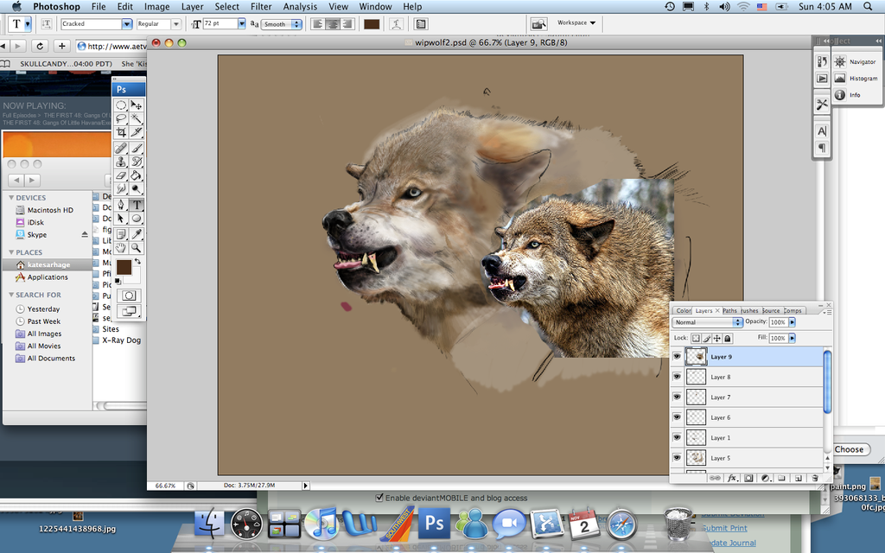Image resolution: width=885 pixels, height=553 pixels.
Task: Activate the Crop tool
Action: 121,132
